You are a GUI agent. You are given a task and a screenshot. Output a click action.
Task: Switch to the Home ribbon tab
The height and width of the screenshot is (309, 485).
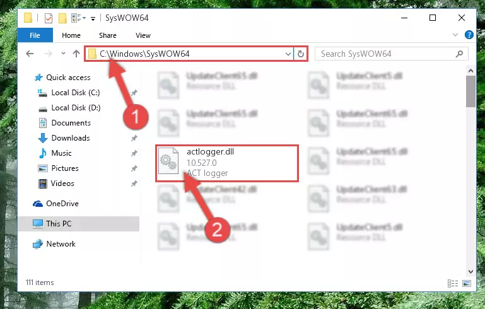pos(71,35)
